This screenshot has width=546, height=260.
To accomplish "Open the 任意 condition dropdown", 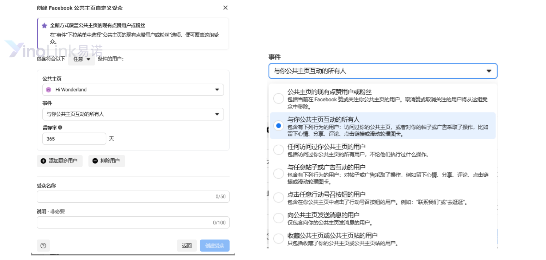I will pos(81,59).
